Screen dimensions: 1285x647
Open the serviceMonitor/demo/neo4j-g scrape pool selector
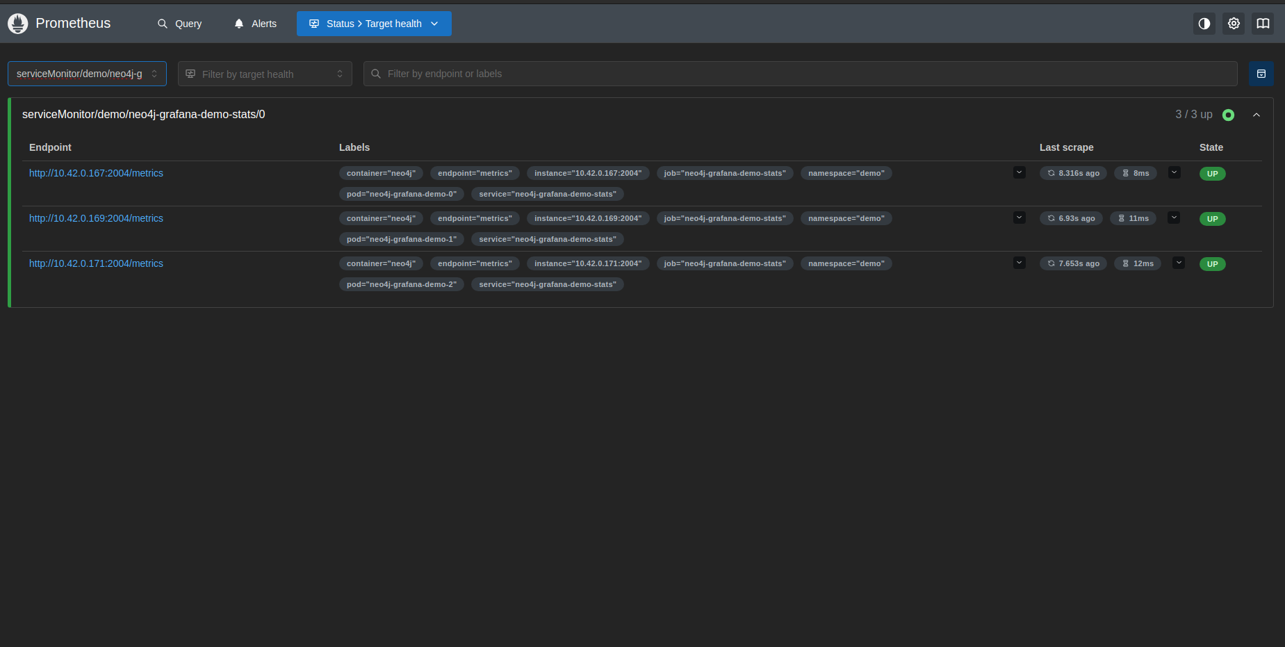pos(87,74)
